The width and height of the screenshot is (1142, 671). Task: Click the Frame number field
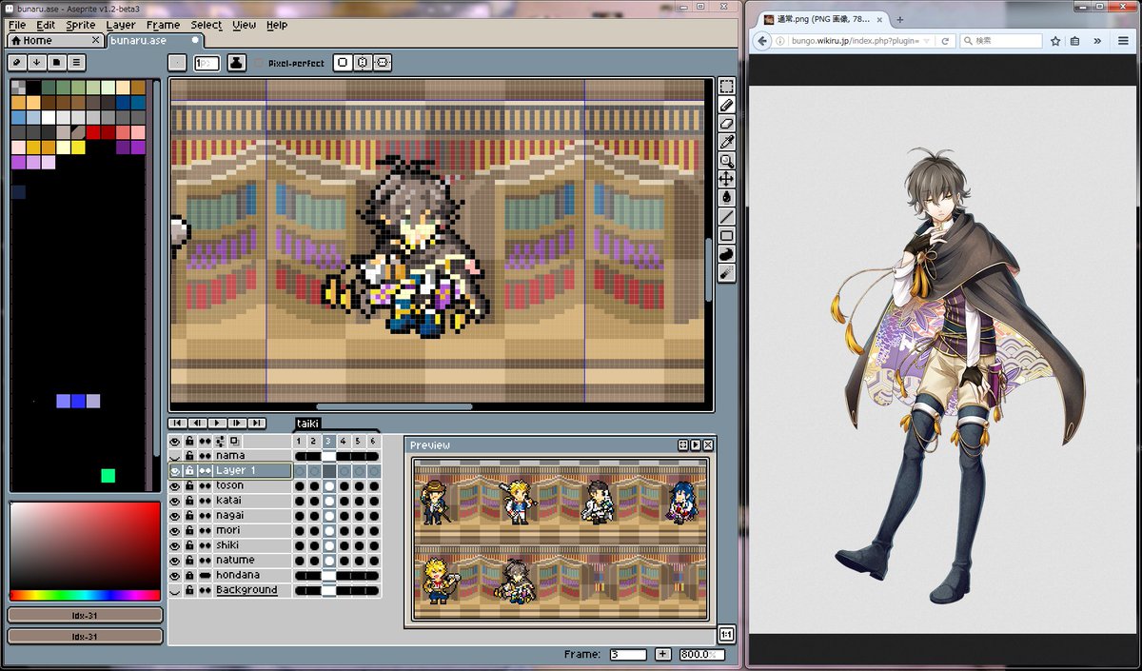pos(628,655)
